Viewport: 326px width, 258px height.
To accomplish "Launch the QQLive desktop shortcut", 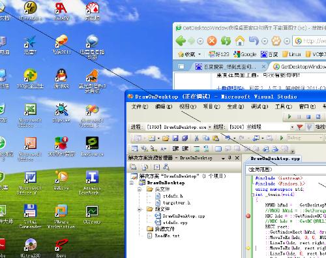I will click(61, 181).
